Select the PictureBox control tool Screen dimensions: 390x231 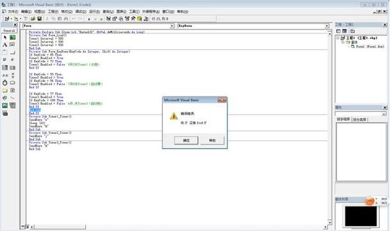(12, 38)
